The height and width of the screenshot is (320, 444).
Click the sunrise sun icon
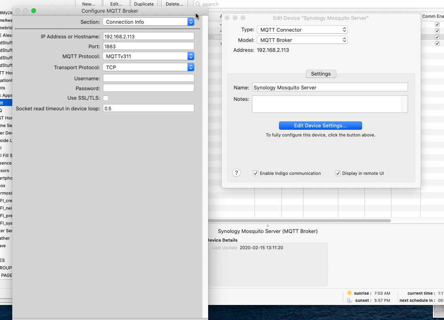[349, 293]
